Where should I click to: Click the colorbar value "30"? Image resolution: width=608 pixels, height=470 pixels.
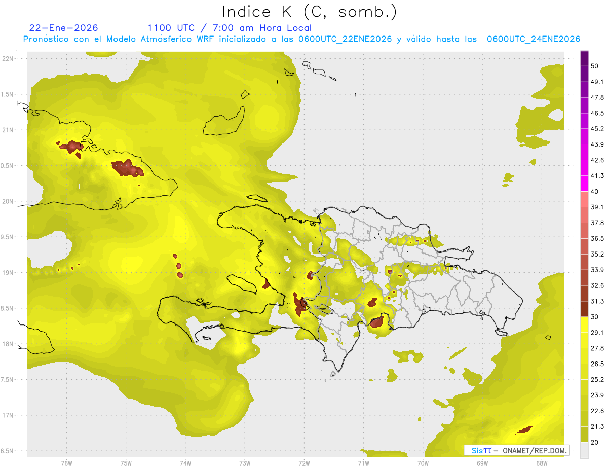[x=595, y=317]
